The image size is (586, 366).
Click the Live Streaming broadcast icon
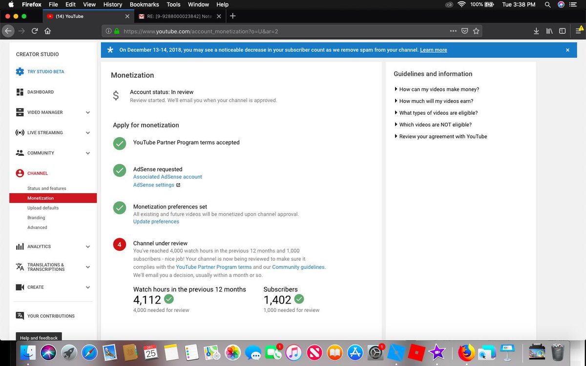click(20, 133)
